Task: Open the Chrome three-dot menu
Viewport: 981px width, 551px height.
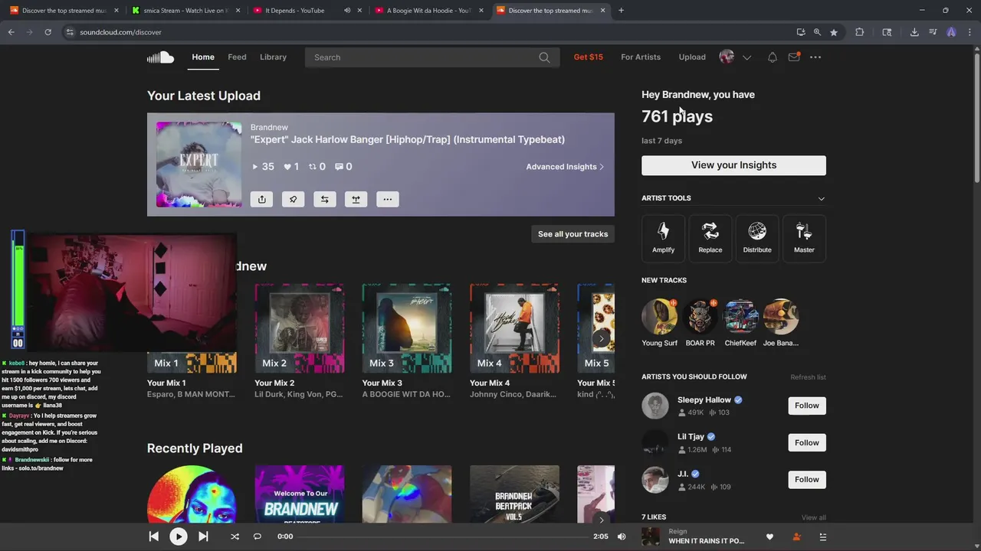Action: tap(969, 32)
